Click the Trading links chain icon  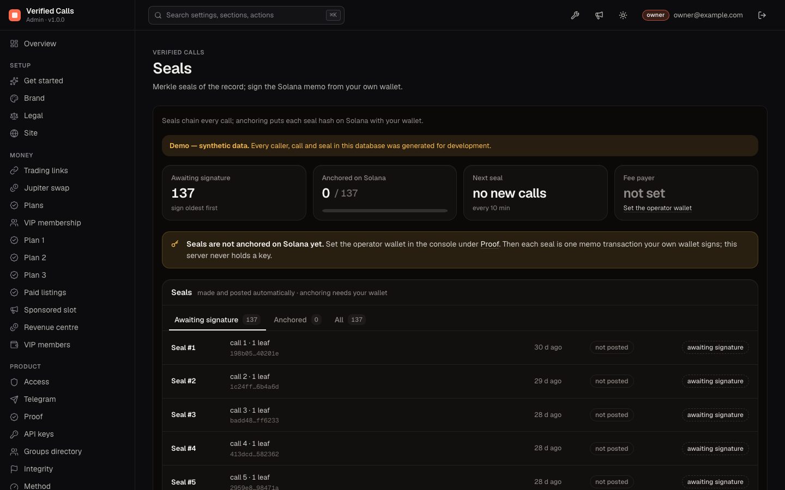(x=14, y=170)
